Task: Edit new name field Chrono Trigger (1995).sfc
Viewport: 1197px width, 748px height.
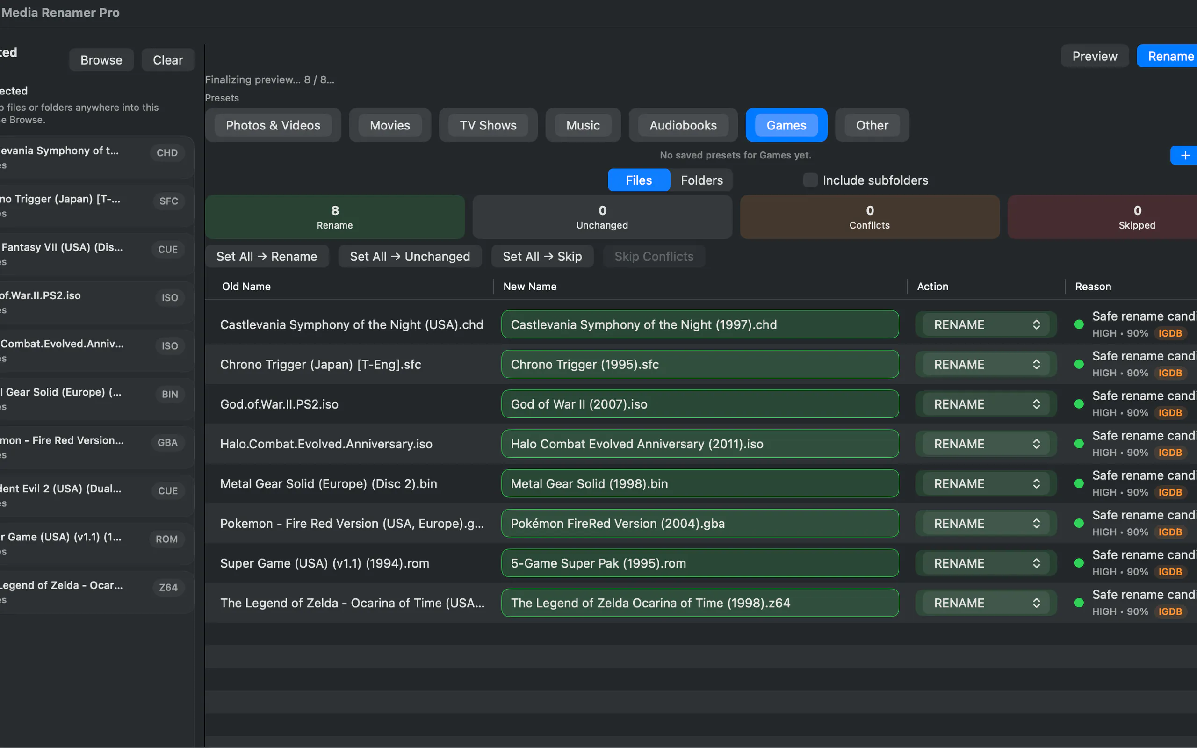Action: [x=700, y=365]
